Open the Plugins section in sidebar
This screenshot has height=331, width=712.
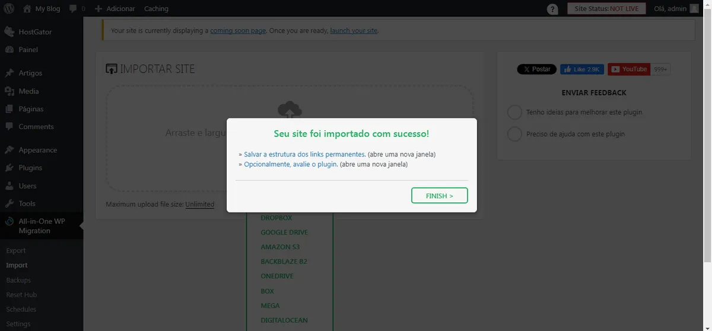tap(30, 168)
